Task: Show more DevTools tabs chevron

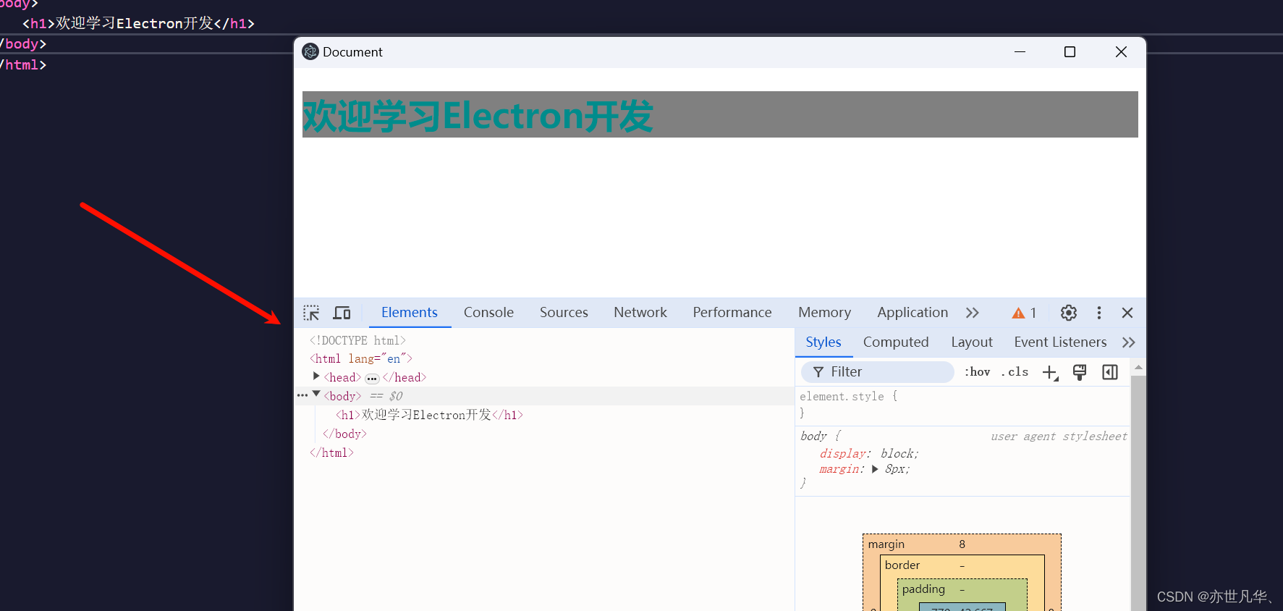Action: [x=973, y=313]
